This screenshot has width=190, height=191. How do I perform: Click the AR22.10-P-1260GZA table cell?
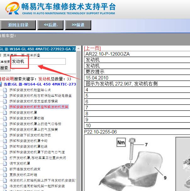click(137, 54)
